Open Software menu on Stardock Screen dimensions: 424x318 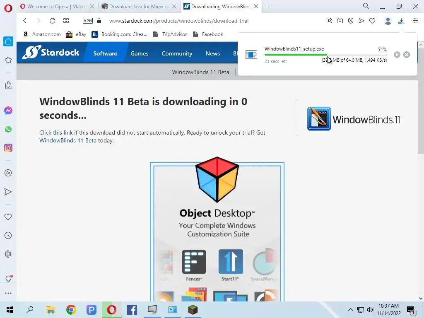(x=105, y=53)
